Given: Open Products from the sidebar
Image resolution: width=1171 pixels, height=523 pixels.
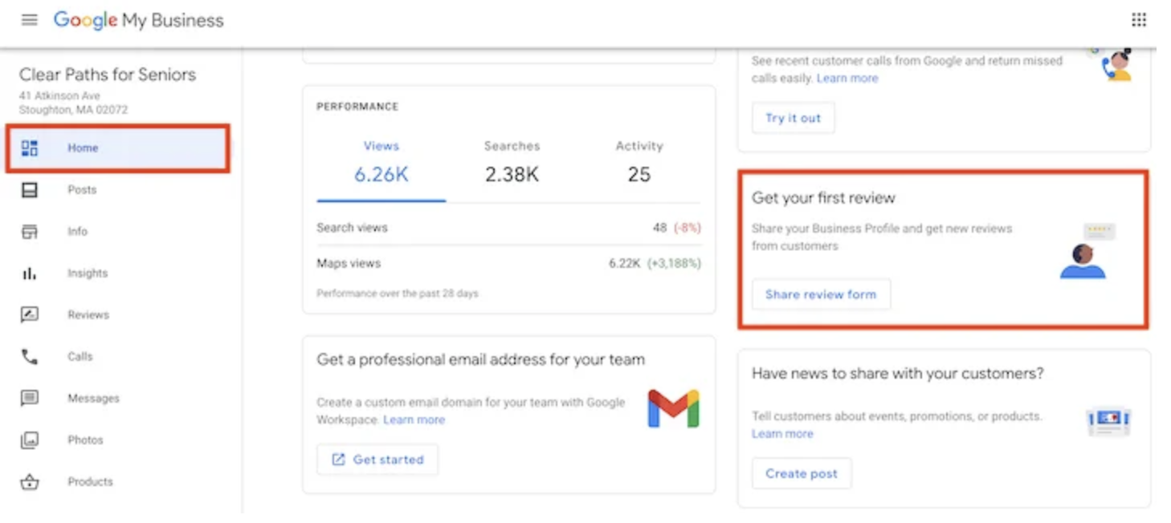Looking at the screenshot, I should pos(90,482).
